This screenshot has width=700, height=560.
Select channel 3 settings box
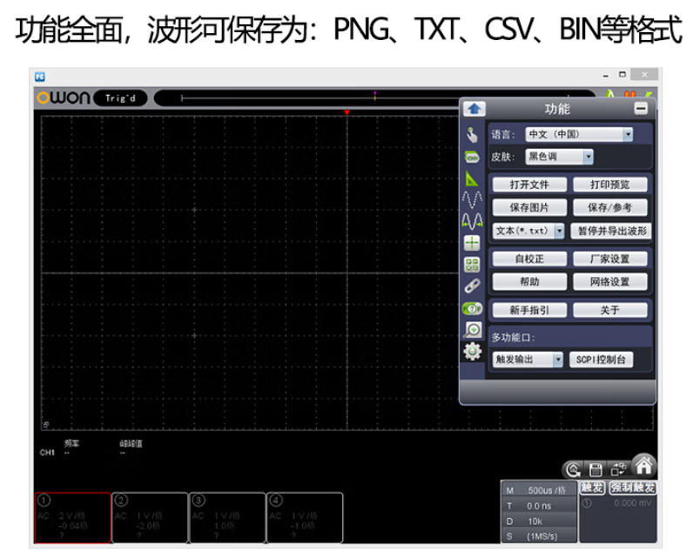pyautogui.click(x=228, y=518)
